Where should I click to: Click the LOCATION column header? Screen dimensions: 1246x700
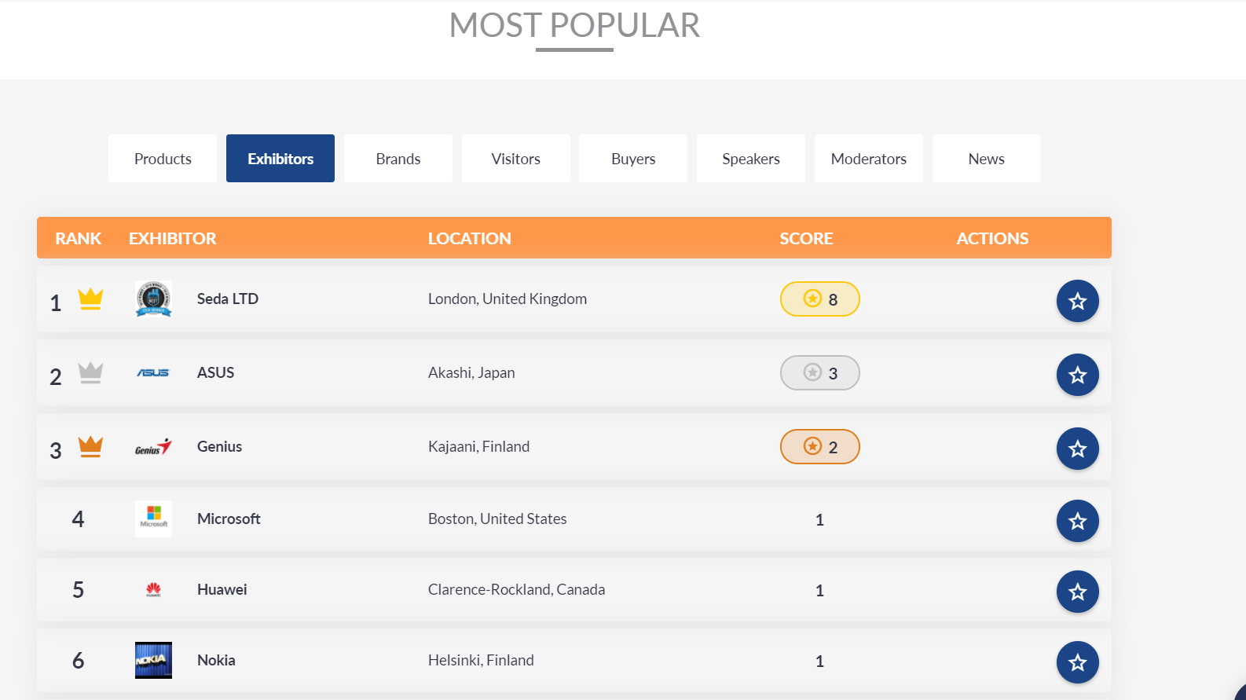469,238
